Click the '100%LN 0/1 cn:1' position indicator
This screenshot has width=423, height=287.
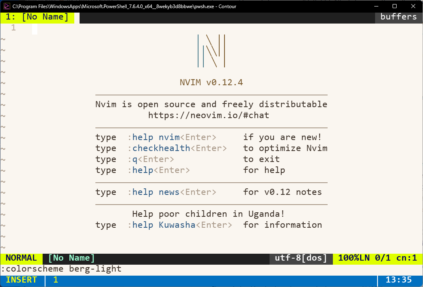(x=378, y=258)
